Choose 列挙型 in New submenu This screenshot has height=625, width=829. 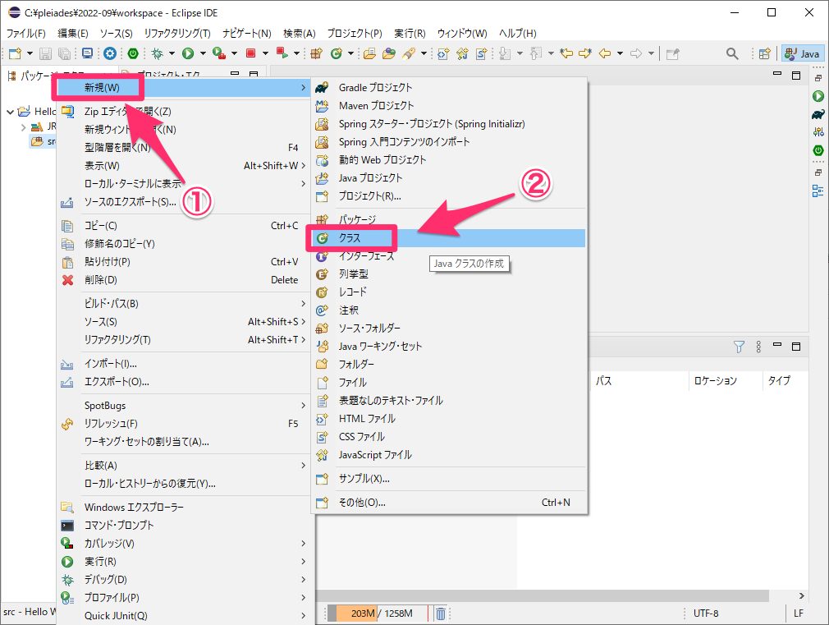click(450, 274)
